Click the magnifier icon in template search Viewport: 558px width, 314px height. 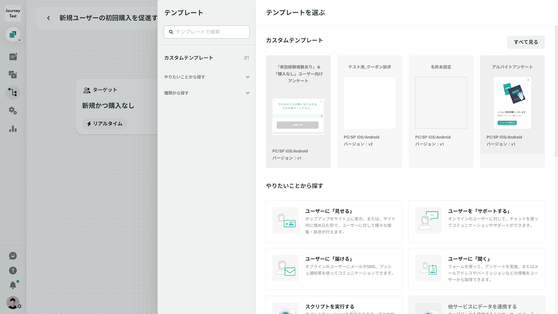171,32
